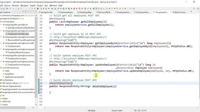Screen dimensions: 200x112
Task: Click deleteEmployee method name on line 59
Action: click(x=102, y=86)
